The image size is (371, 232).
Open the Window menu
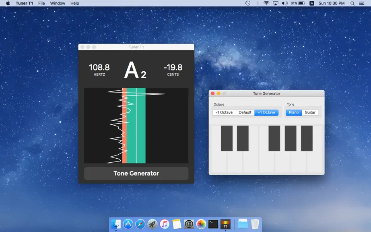(58, 3)
